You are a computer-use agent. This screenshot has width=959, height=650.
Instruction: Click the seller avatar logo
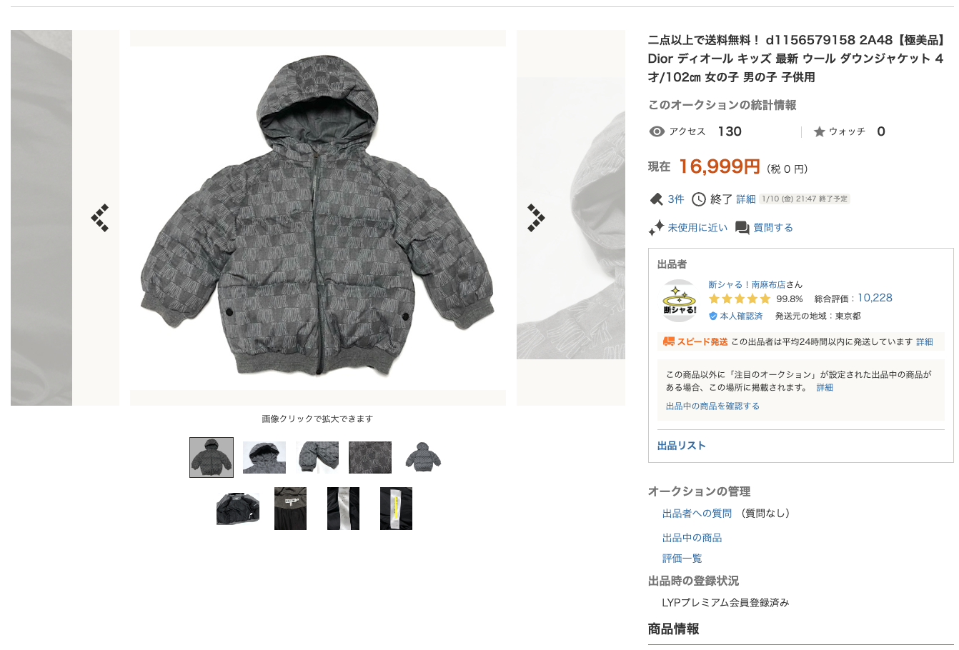(679, 301)
